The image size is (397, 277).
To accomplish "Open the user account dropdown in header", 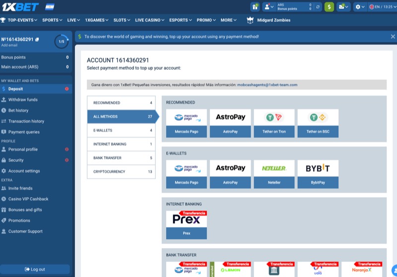I will pyautogui.click(x=268, y=7).
